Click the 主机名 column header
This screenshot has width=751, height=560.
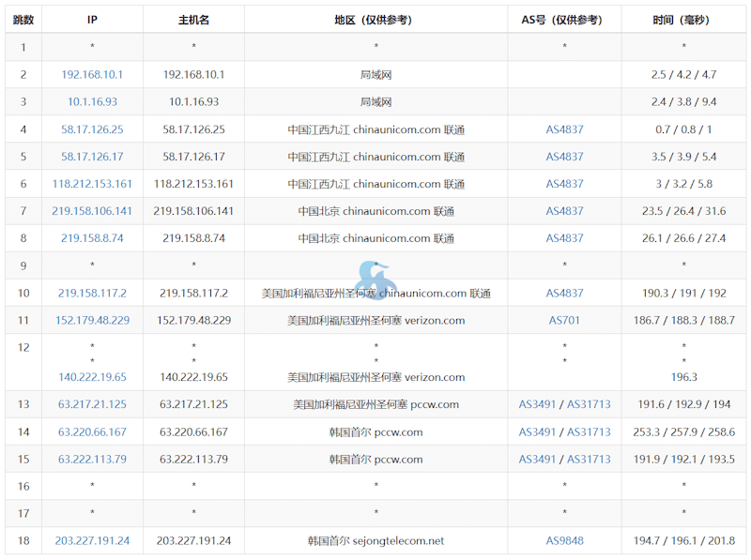click(x=193, y=20)
